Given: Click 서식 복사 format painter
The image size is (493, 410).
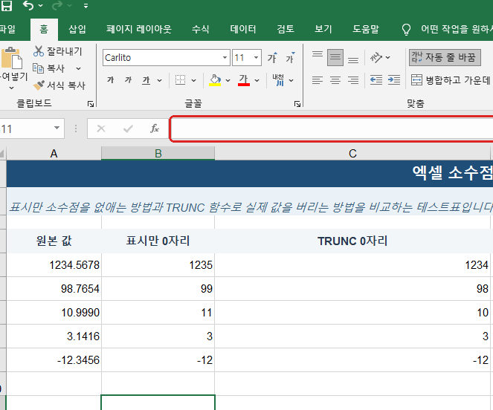Looking at the screenshot, I should click(59, 85).
